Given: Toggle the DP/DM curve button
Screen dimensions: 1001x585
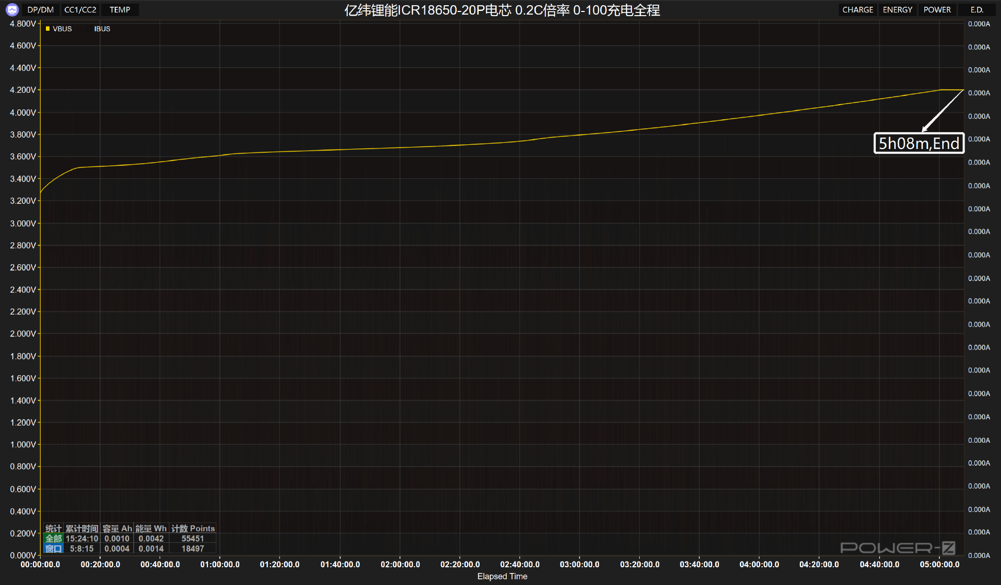Looking at the screenshot, I should 41,9.
